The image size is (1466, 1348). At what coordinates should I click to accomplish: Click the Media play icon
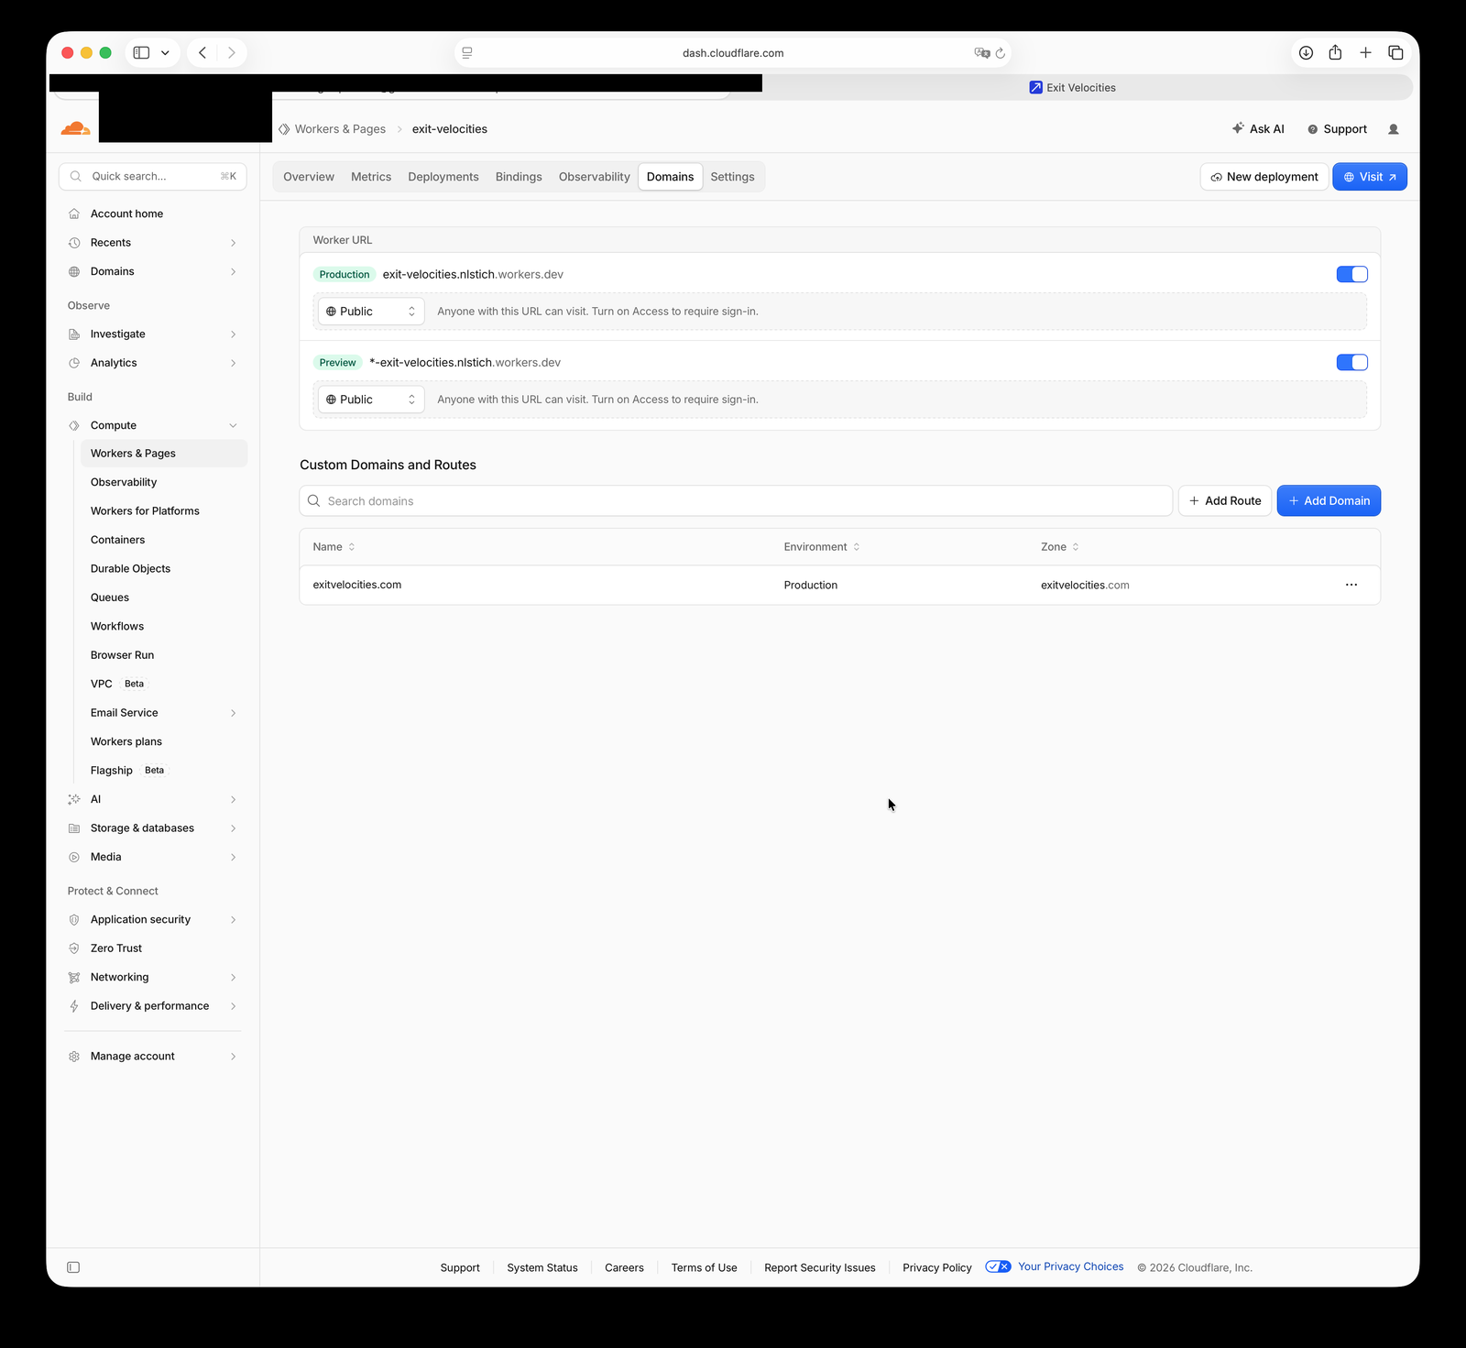pos(74,857)
